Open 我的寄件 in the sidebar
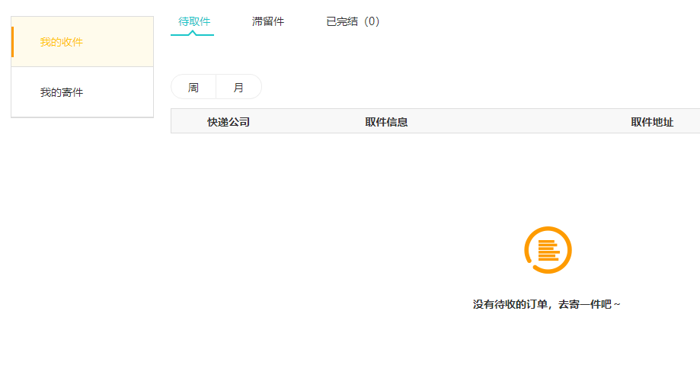Image resolution: width=700 pixels, height=372 pixels. [x=82, y=92]
